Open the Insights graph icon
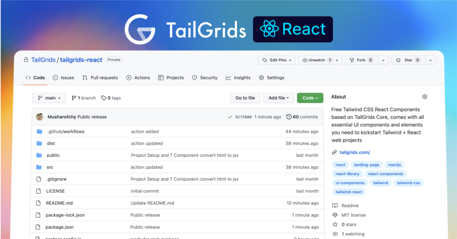 [x=228, y=77]
